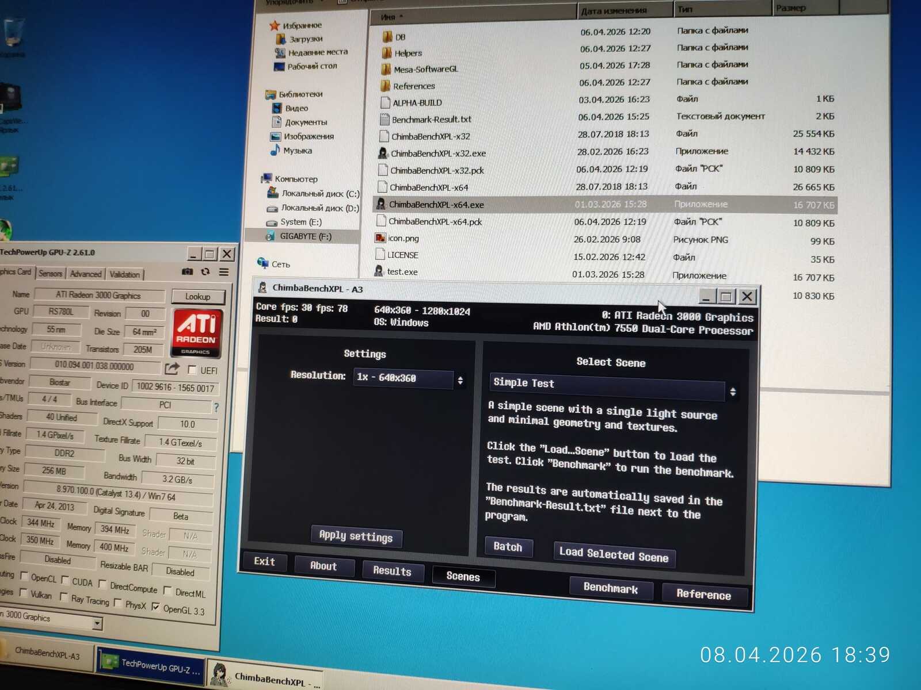Click the Load Selected Scene button

(614, 554)
